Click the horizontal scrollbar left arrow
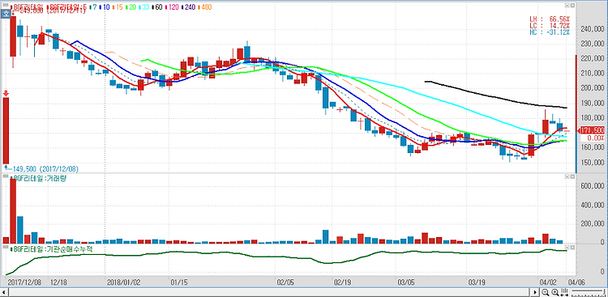This screenshot has width=608, height=297. [x=4, y=292]
